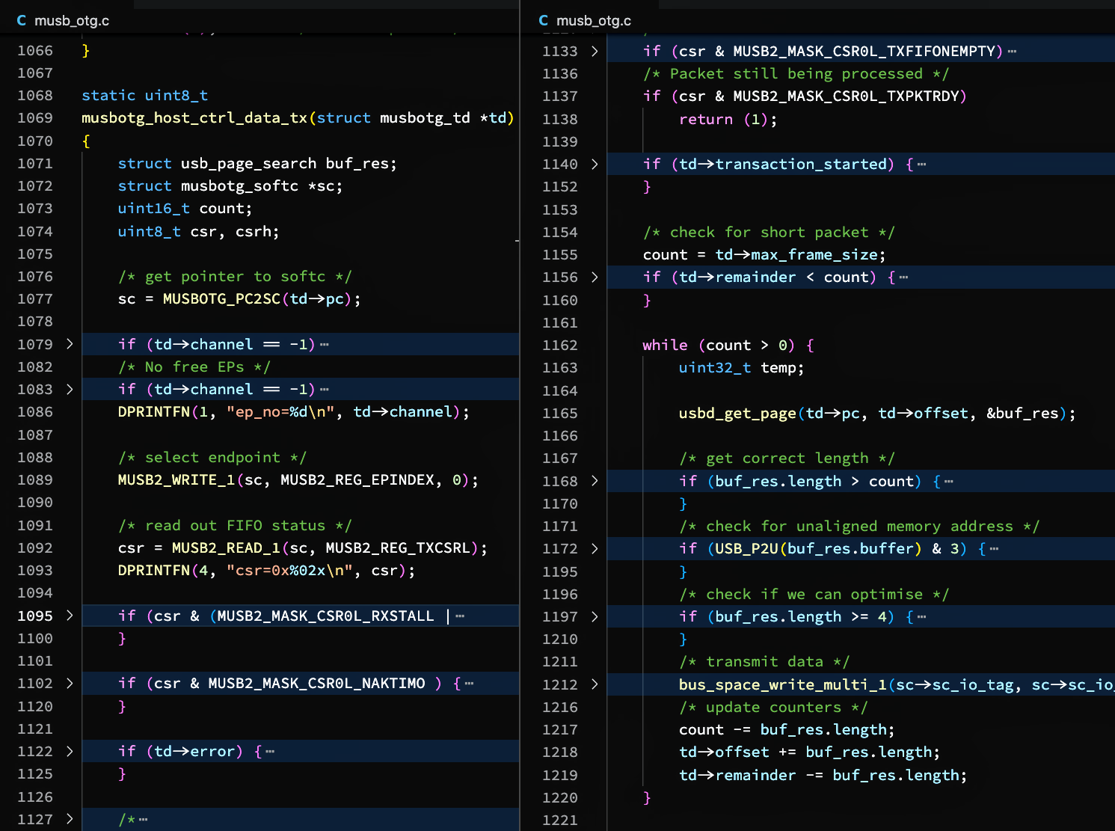Click ellipsis after remainder < count brace
The image size is (1115, 831).
(x=903, y=277)
